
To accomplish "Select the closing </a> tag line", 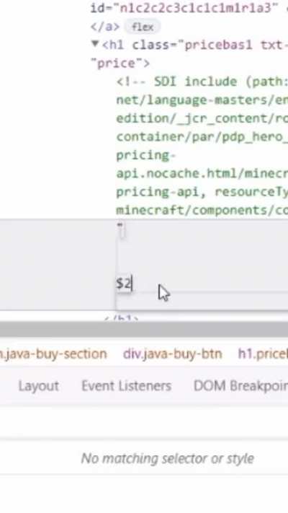I will click(105, 27).
